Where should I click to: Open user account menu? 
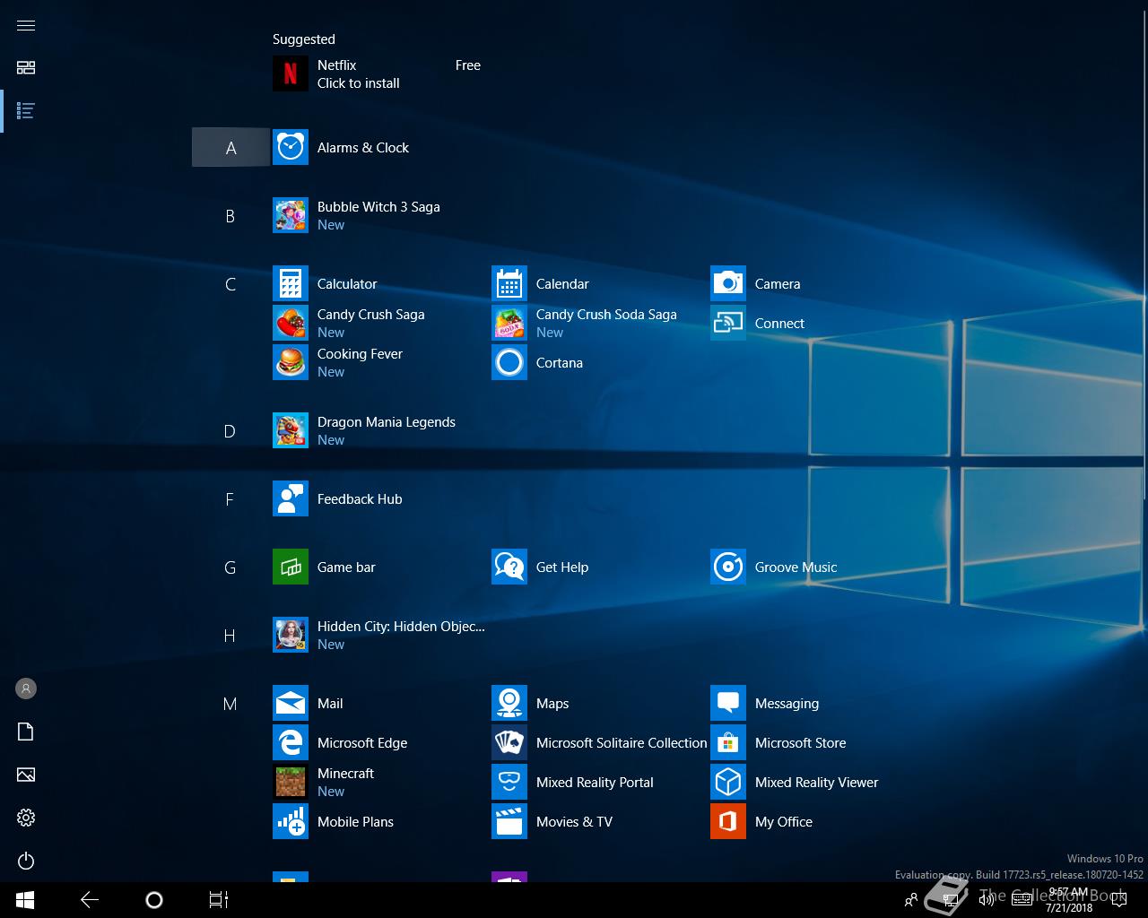(x=26, y=688)
